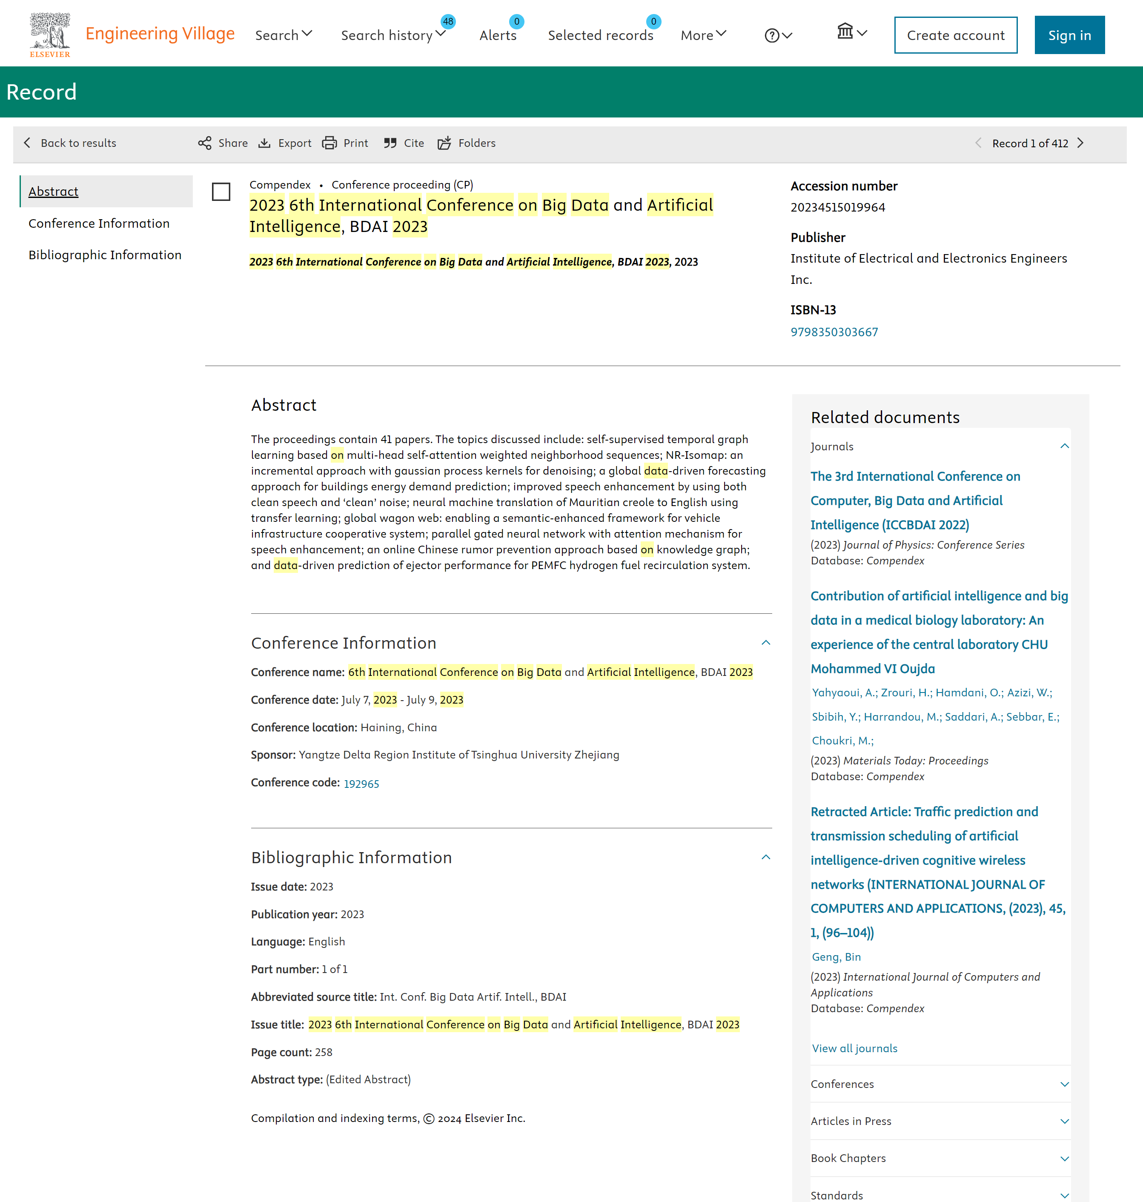Select Abstract in the side navigation
1143x1202 pixels.
point(54,191)
